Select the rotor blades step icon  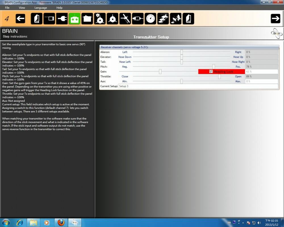(x=125, y=19)
